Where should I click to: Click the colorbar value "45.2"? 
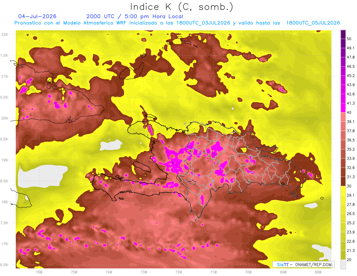pyautogui.click(x=351, y=76)
